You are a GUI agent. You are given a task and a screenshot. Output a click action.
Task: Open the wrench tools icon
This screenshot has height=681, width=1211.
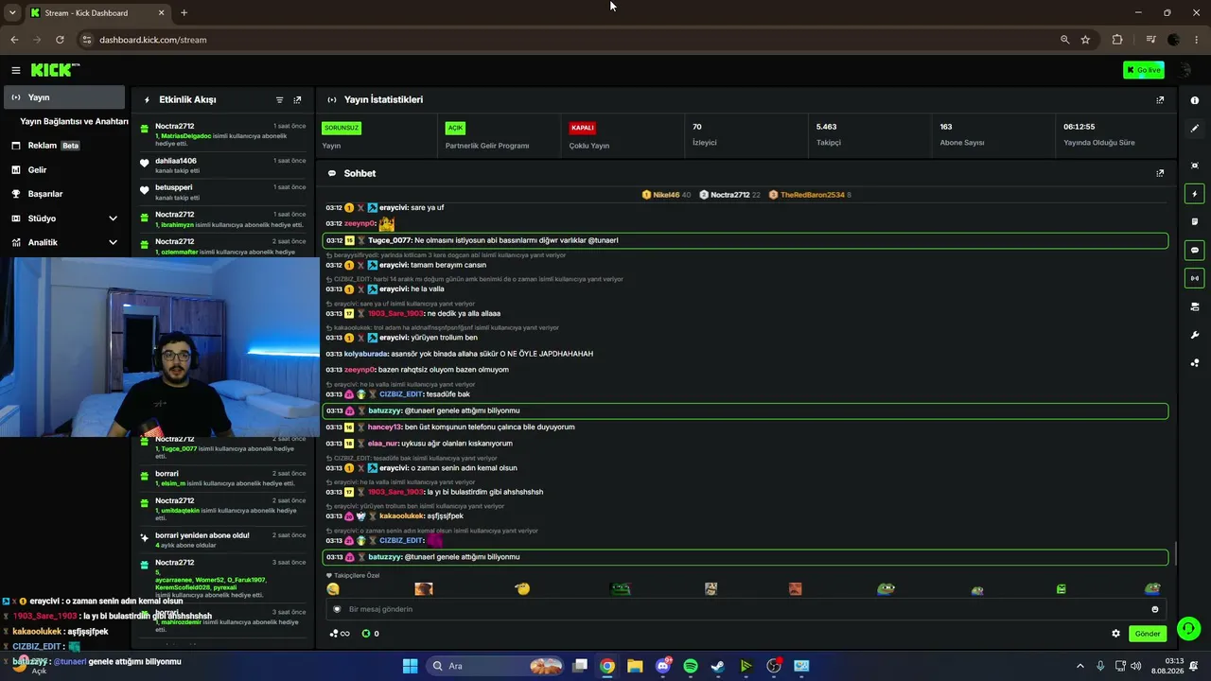click(x=1195, y=335)
